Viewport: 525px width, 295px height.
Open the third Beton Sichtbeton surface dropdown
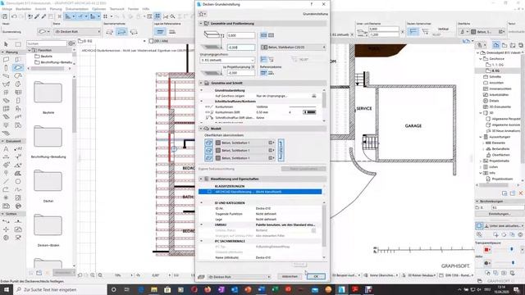(x=272, y=158)
